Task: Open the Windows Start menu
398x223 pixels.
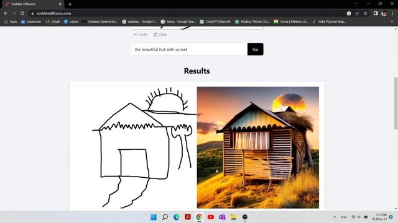Action: pos(154,217)
